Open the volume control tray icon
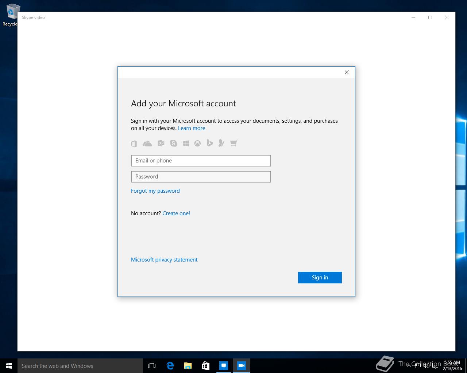 427,366
